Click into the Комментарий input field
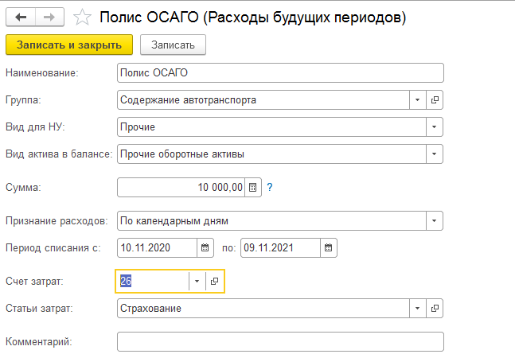 click(280, 342)
